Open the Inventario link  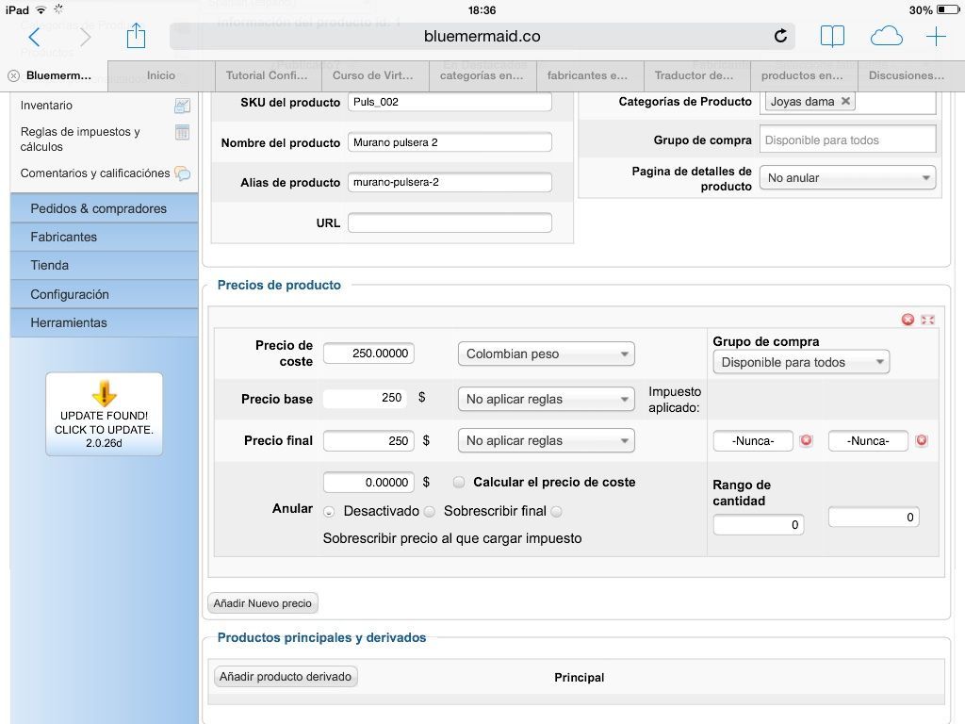46,106
